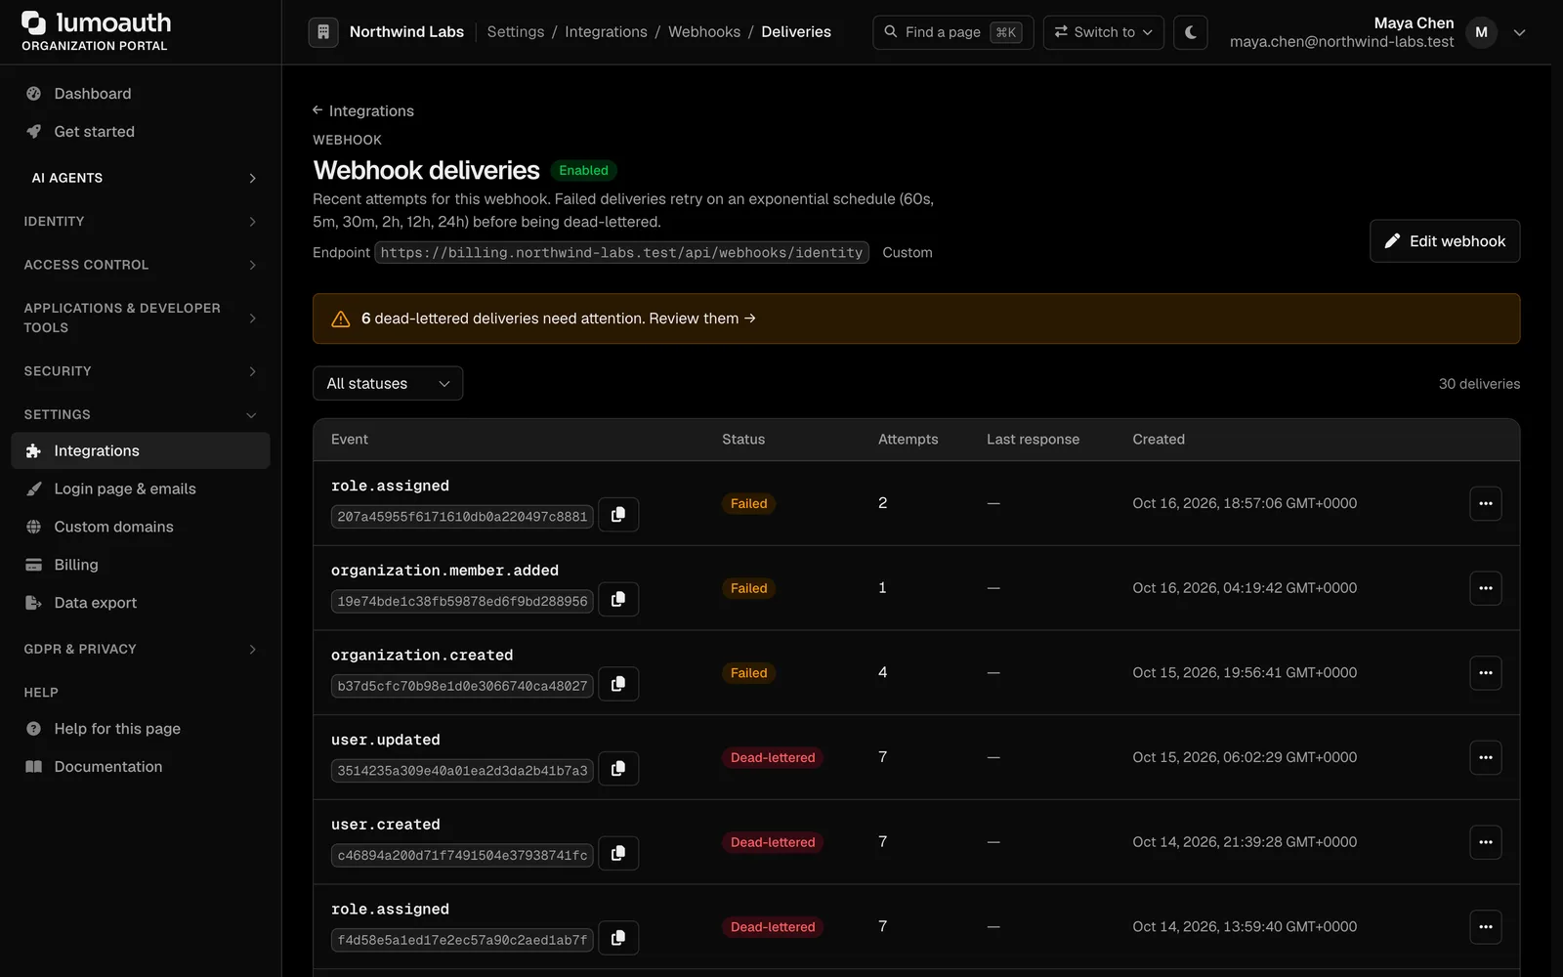Copy the organization.created delivery ID
The image size is (1563, 977).
tap(618, 684)
